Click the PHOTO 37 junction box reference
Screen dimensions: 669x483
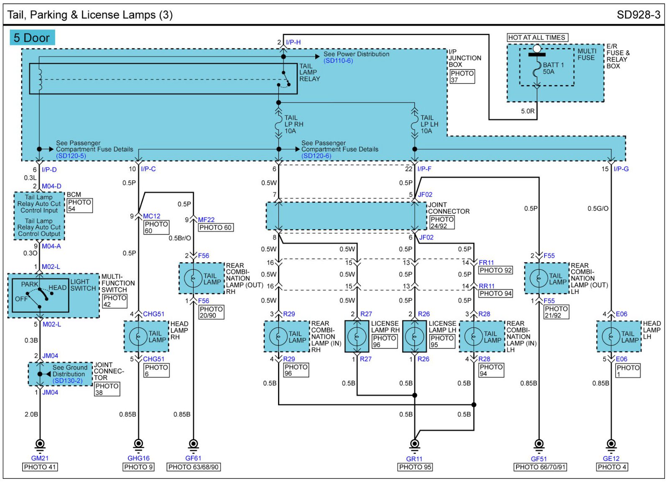click(462, 77)
